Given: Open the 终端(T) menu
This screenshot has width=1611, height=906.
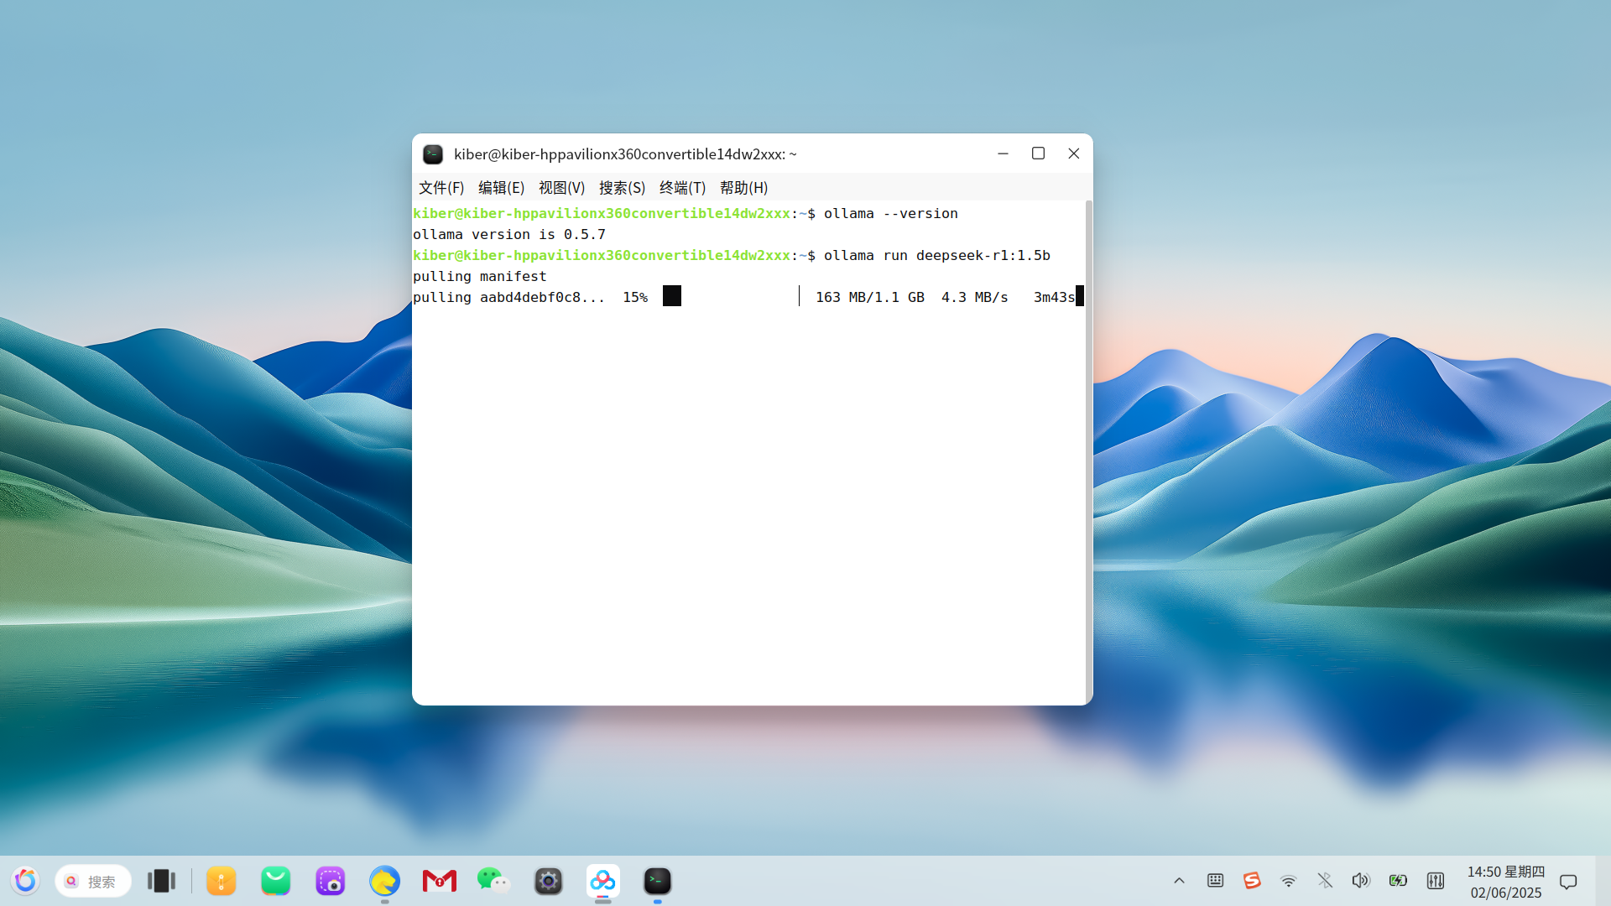Looking at the screenshot, I should coord(681,187).
